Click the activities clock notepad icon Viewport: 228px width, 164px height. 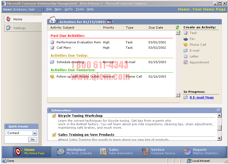(x=53, y=20)
